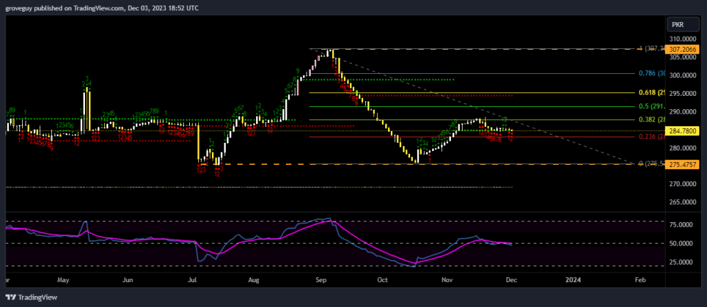Screen dimensions: 707x307
Task: Click the TradingView logo icon
Action: (x=11, y=299)
